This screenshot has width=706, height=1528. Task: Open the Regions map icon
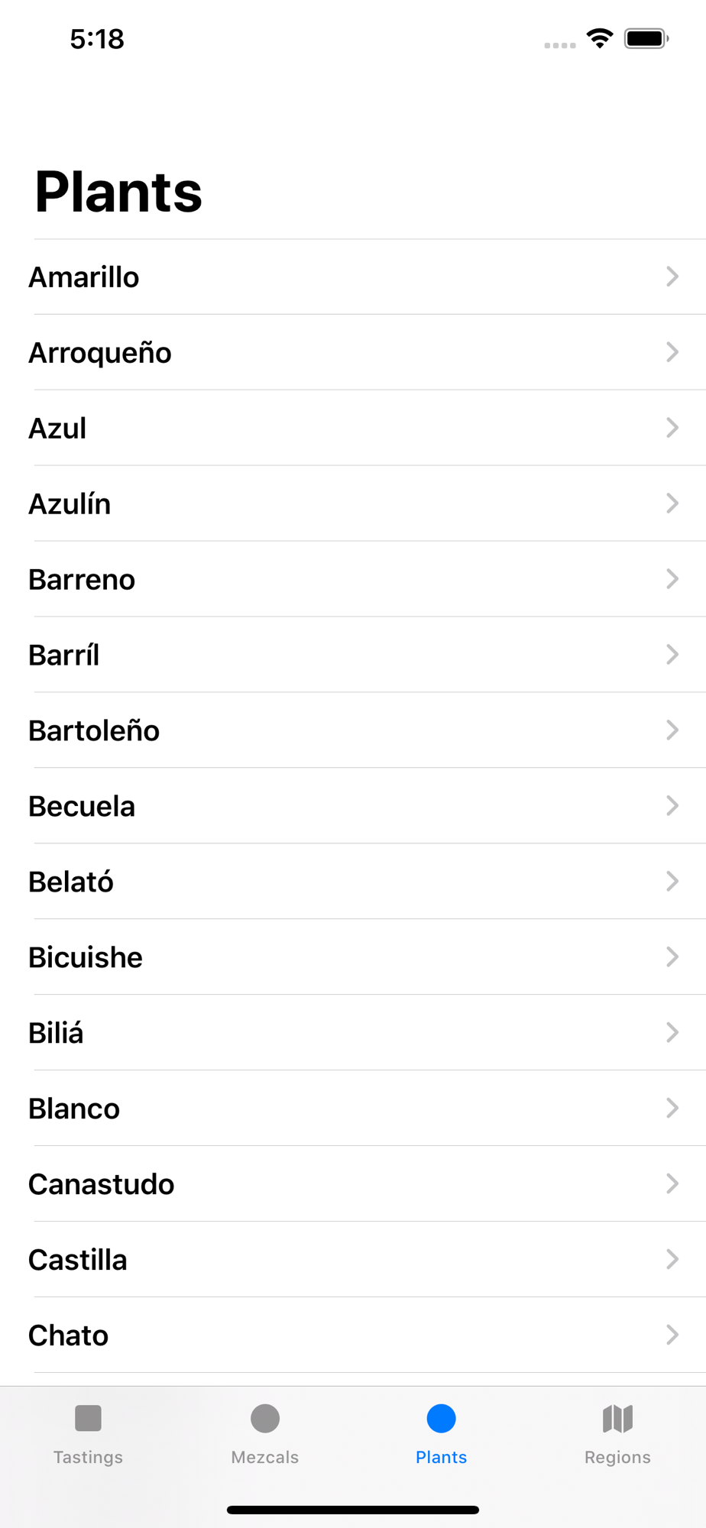(x=617, y=1418)
